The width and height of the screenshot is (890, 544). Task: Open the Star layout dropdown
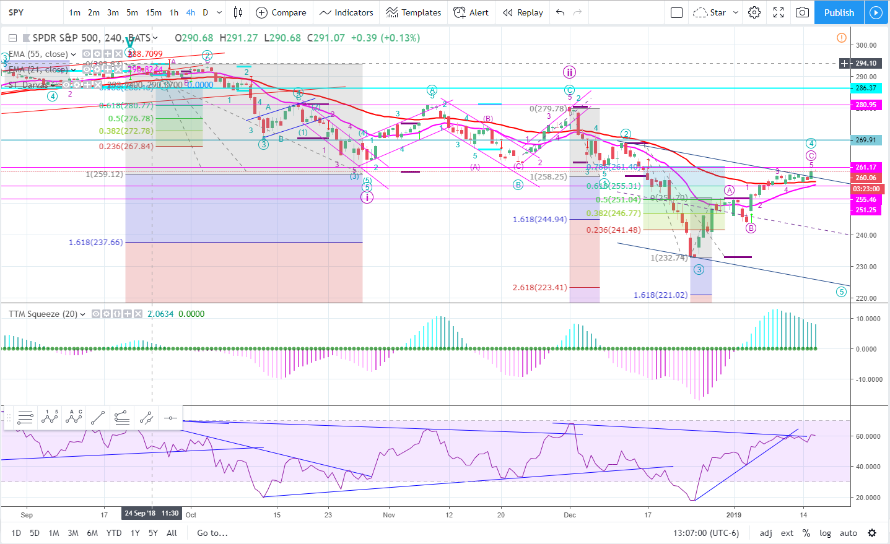[736, 12]
